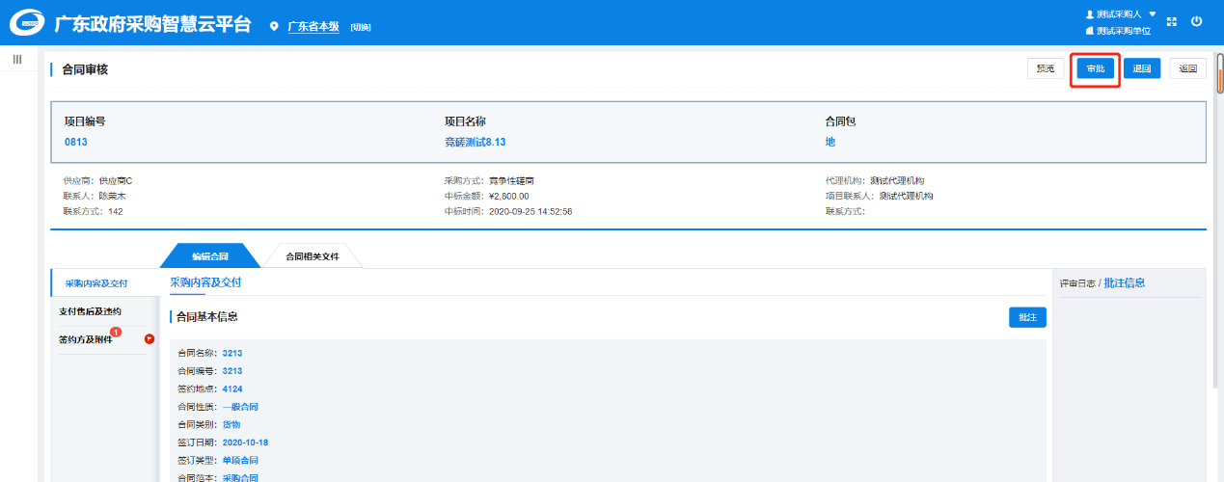Open the 竞磋测试8.13 project name link
The width and height of the screenshot is (1224, 482).
475,142
